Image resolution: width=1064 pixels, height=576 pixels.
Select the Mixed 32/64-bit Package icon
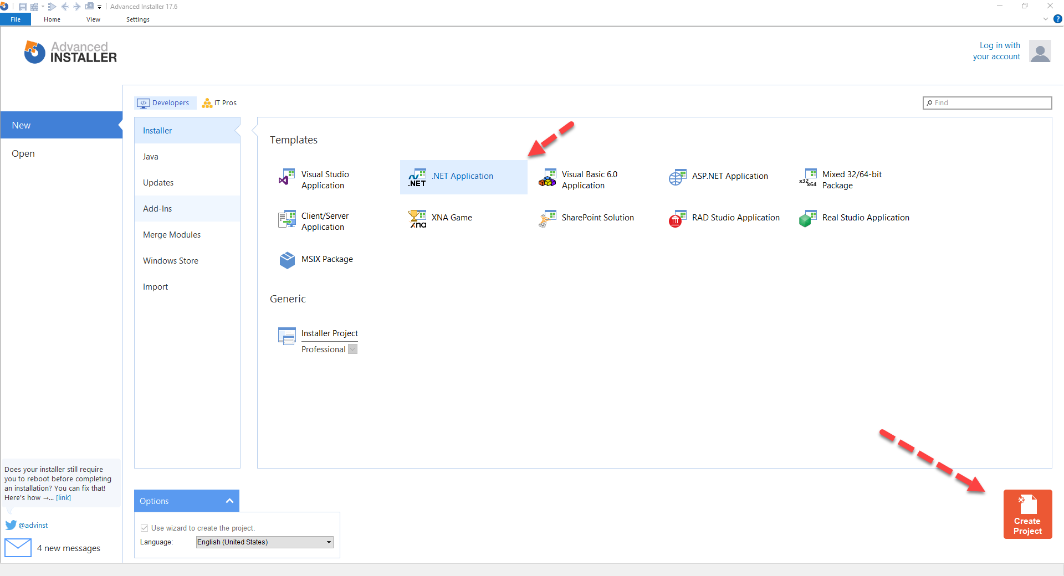pos(808,177)
